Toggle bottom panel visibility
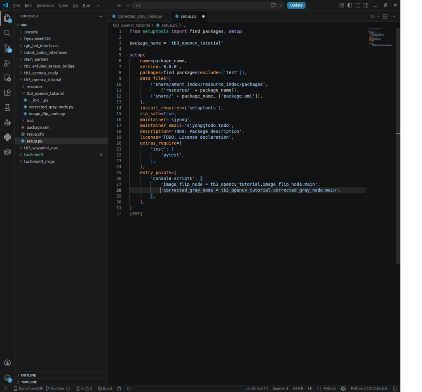The height and width of the screenshot is (392, 422). tap(358, 5)
